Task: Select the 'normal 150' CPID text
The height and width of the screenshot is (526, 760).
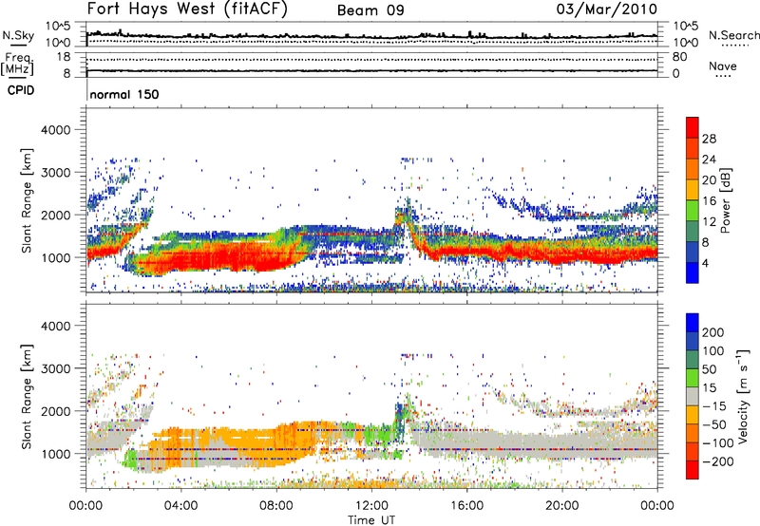Action: [x=124, y=94]
